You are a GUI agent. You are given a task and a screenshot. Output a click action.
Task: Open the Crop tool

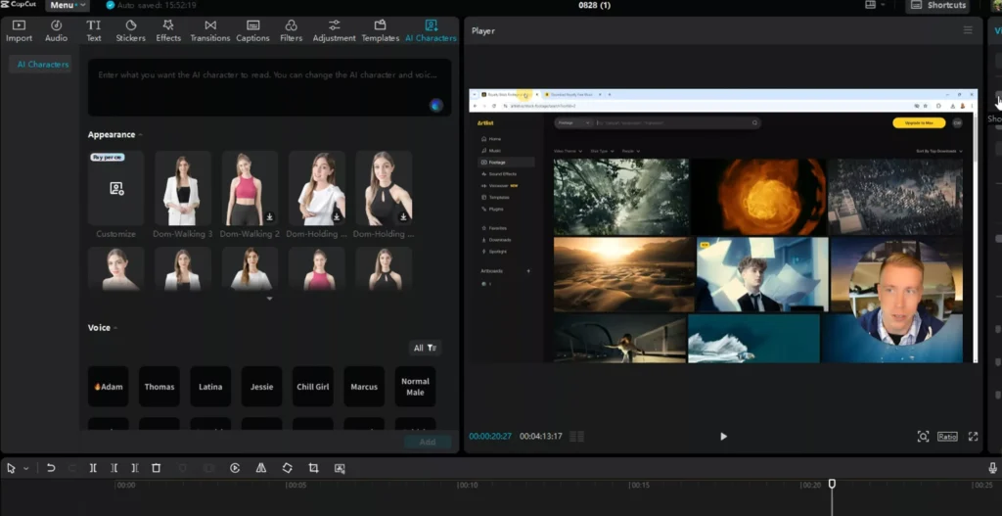pyautogui.click(x=313, y=468)
